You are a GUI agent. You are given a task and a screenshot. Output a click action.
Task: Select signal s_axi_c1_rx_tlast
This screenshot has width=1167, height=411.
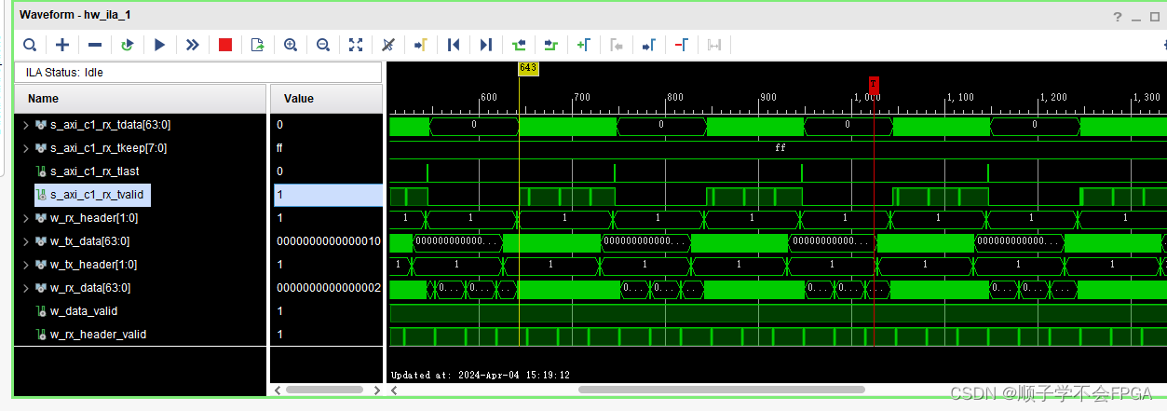(94, 171)
